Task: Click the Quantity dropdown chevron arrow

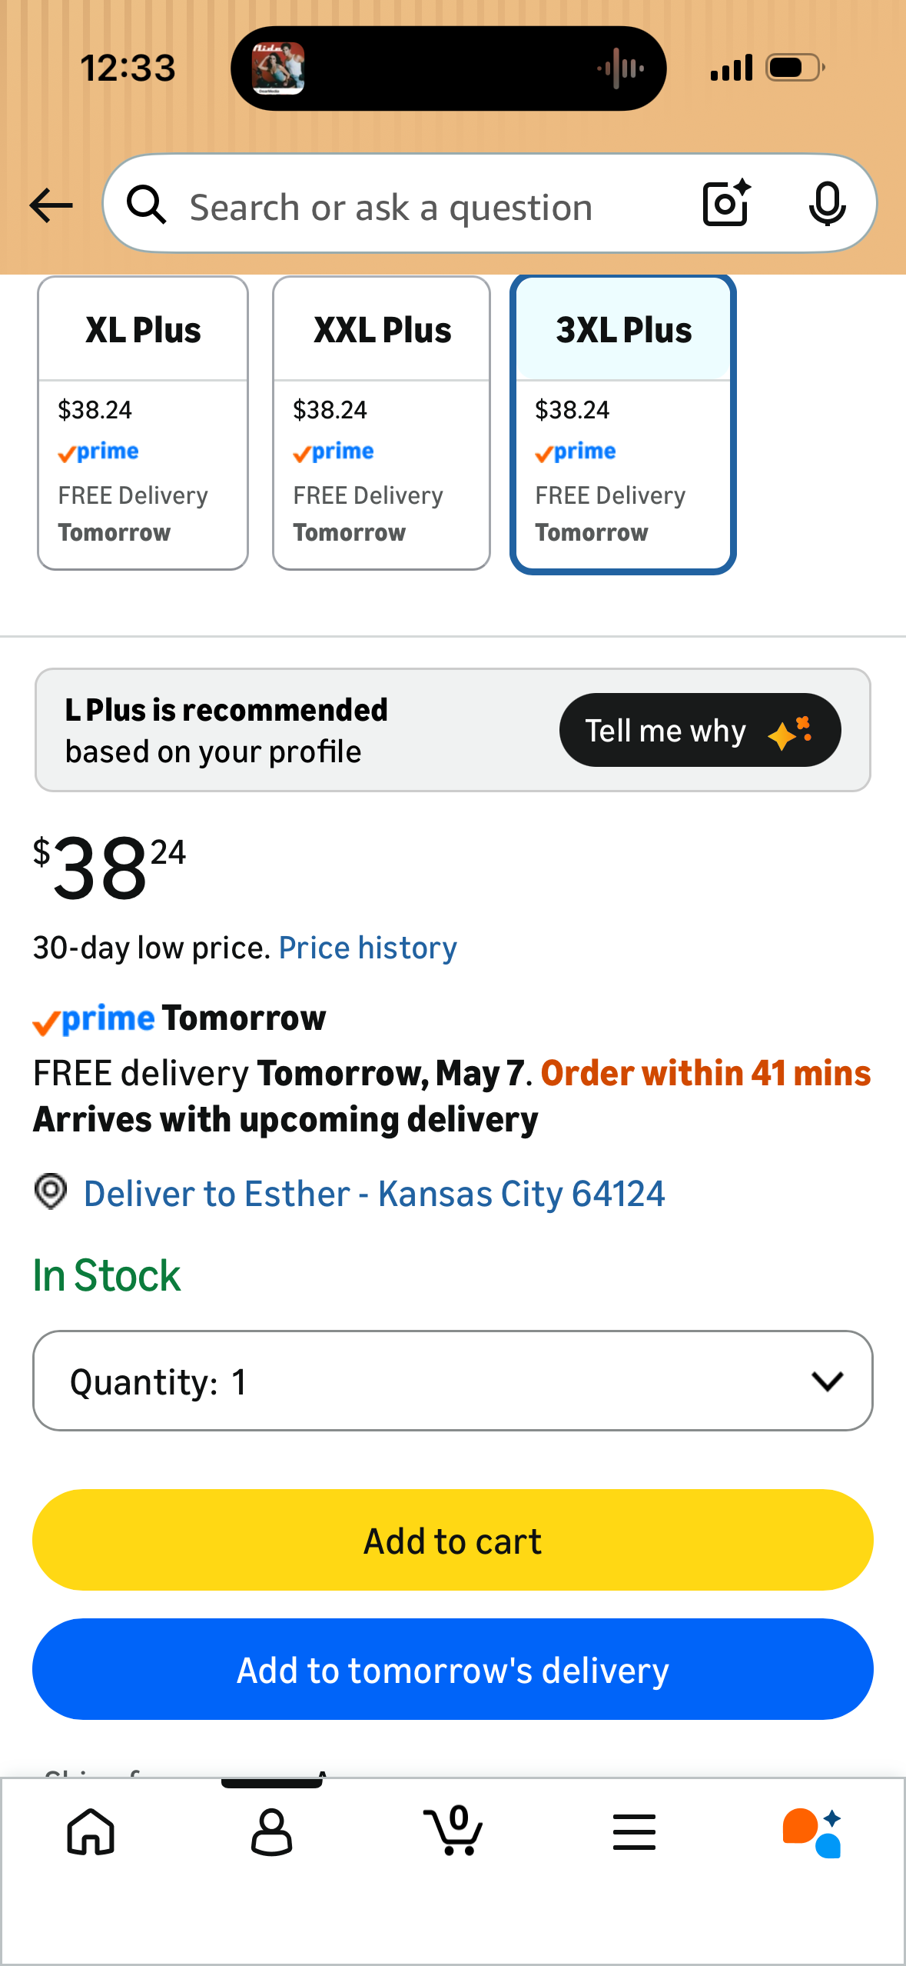Action: point(828,1381)
